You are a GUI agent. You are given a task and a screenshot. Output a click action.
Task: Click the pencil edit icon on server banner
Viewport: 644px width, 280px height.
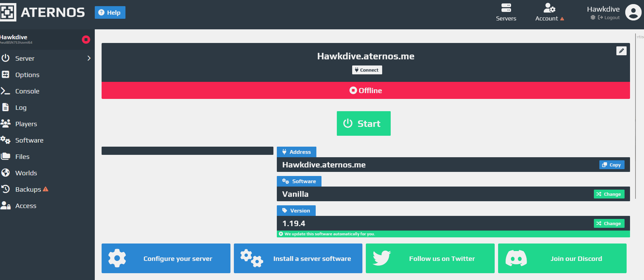coord(621,51)
